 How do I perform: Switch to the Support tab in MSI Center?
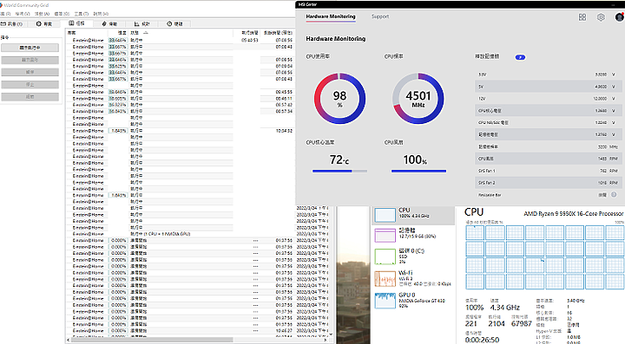380,16
